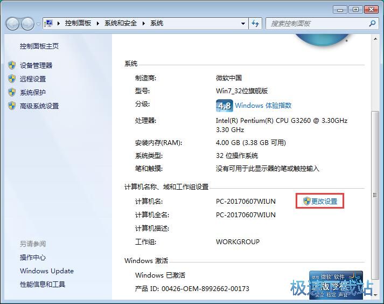Click the Forward navigation arrow button

(27, 24)
